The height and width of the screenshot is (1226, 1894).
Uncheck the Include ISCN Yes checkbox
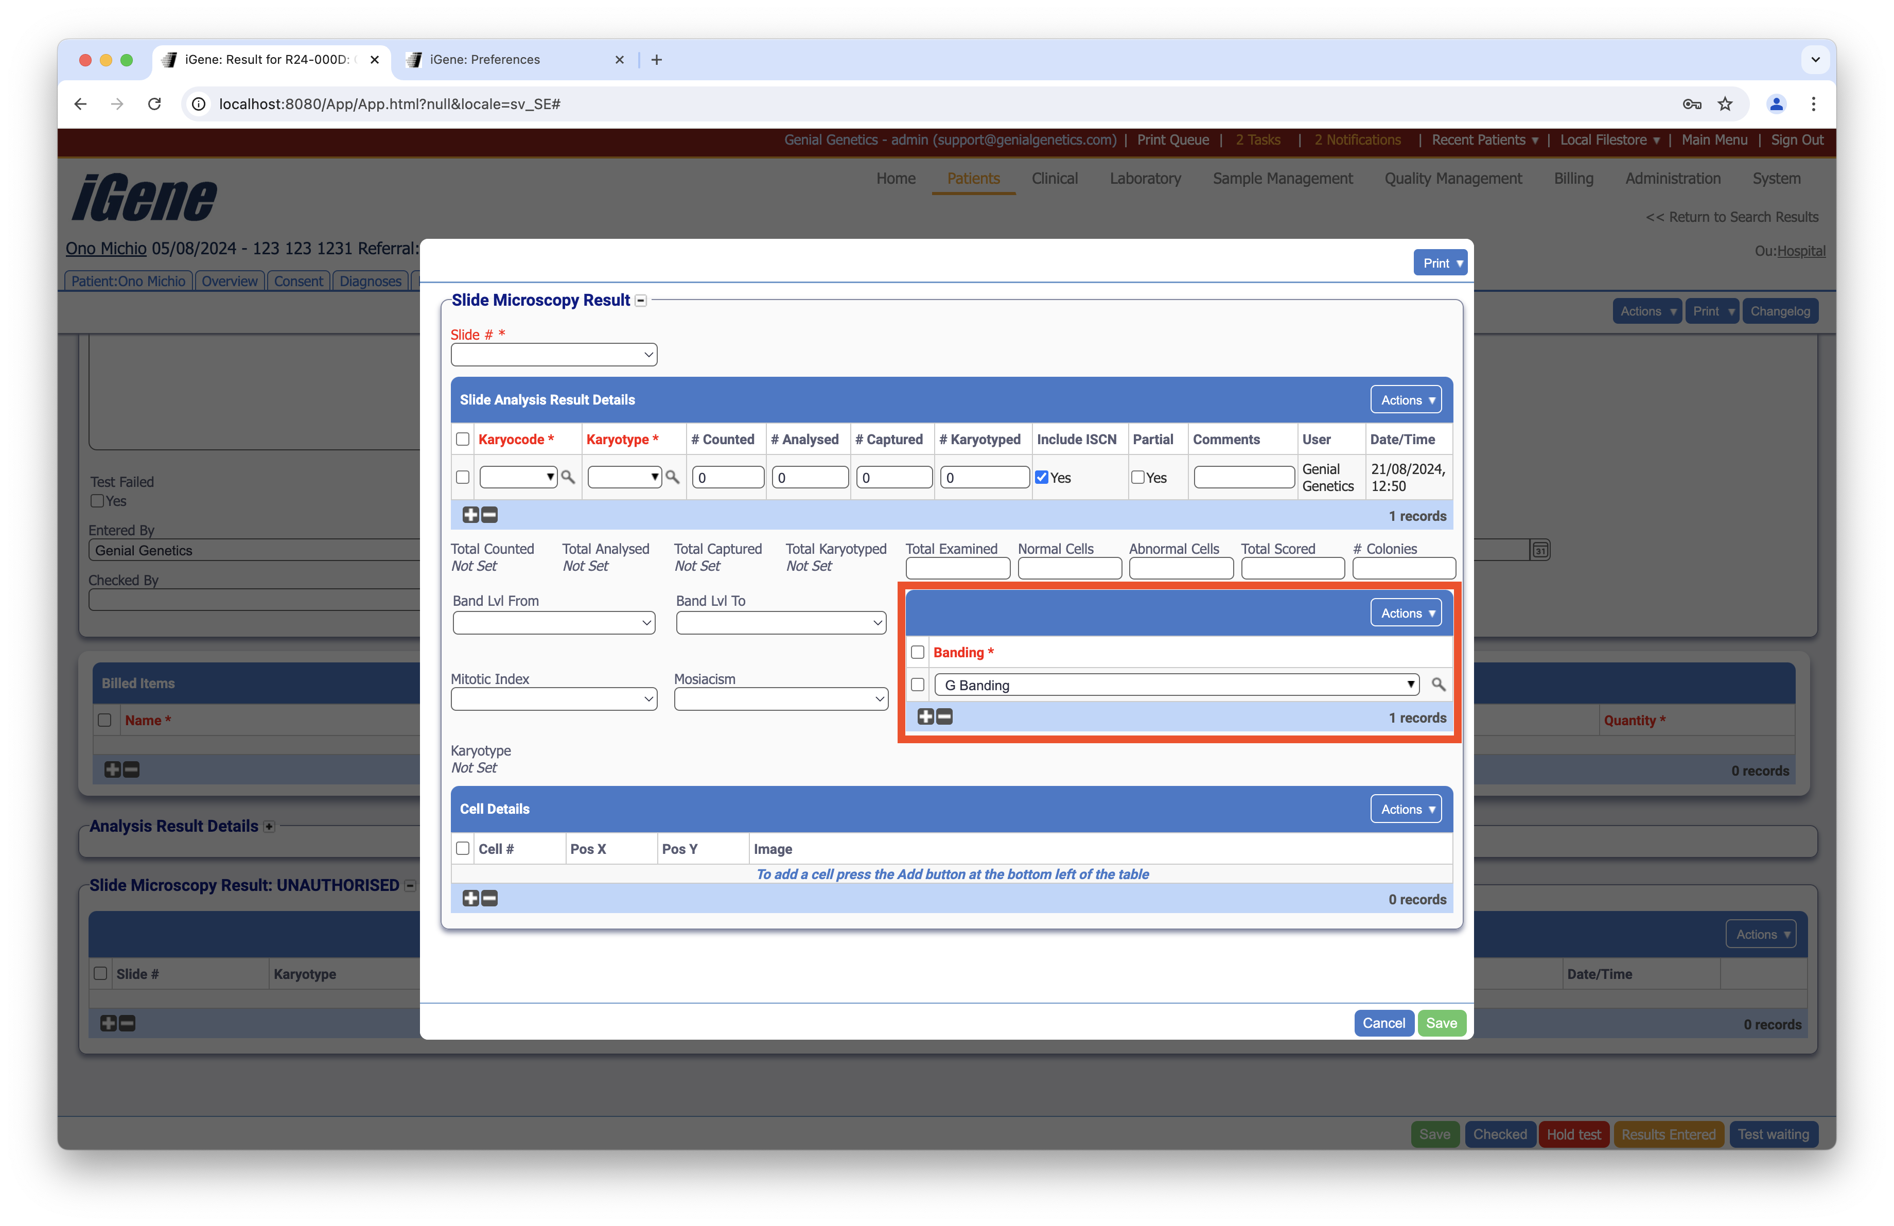pyautogui.click(x=1042, y=477)
